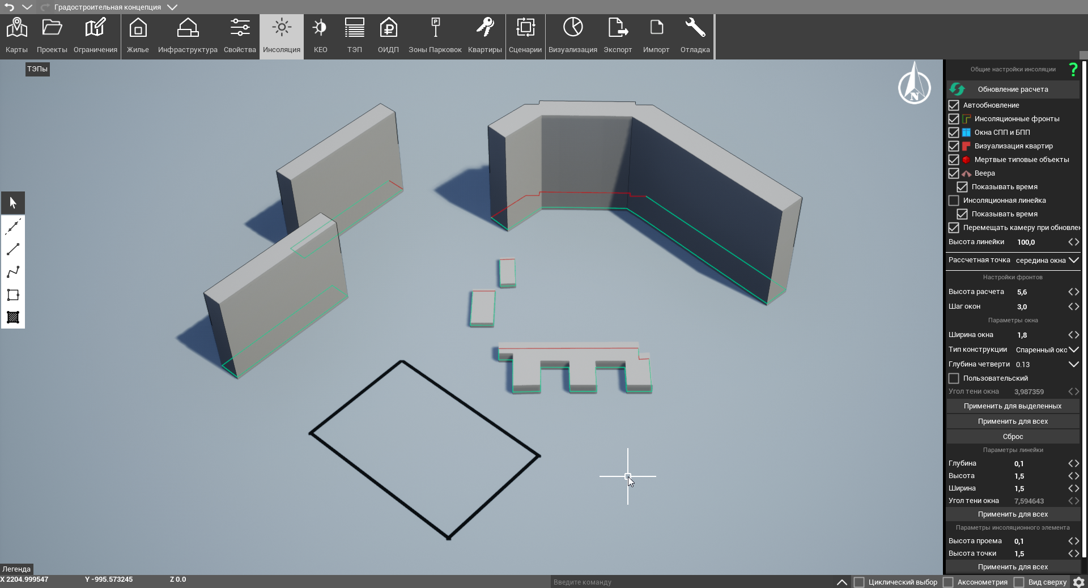
Task: Enable Инсоляционная линейка checkbox
Action: click(x=954, y=201)
